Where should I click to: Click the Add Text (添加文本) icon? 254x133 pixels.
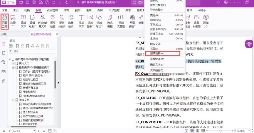[x=81, y=21]
